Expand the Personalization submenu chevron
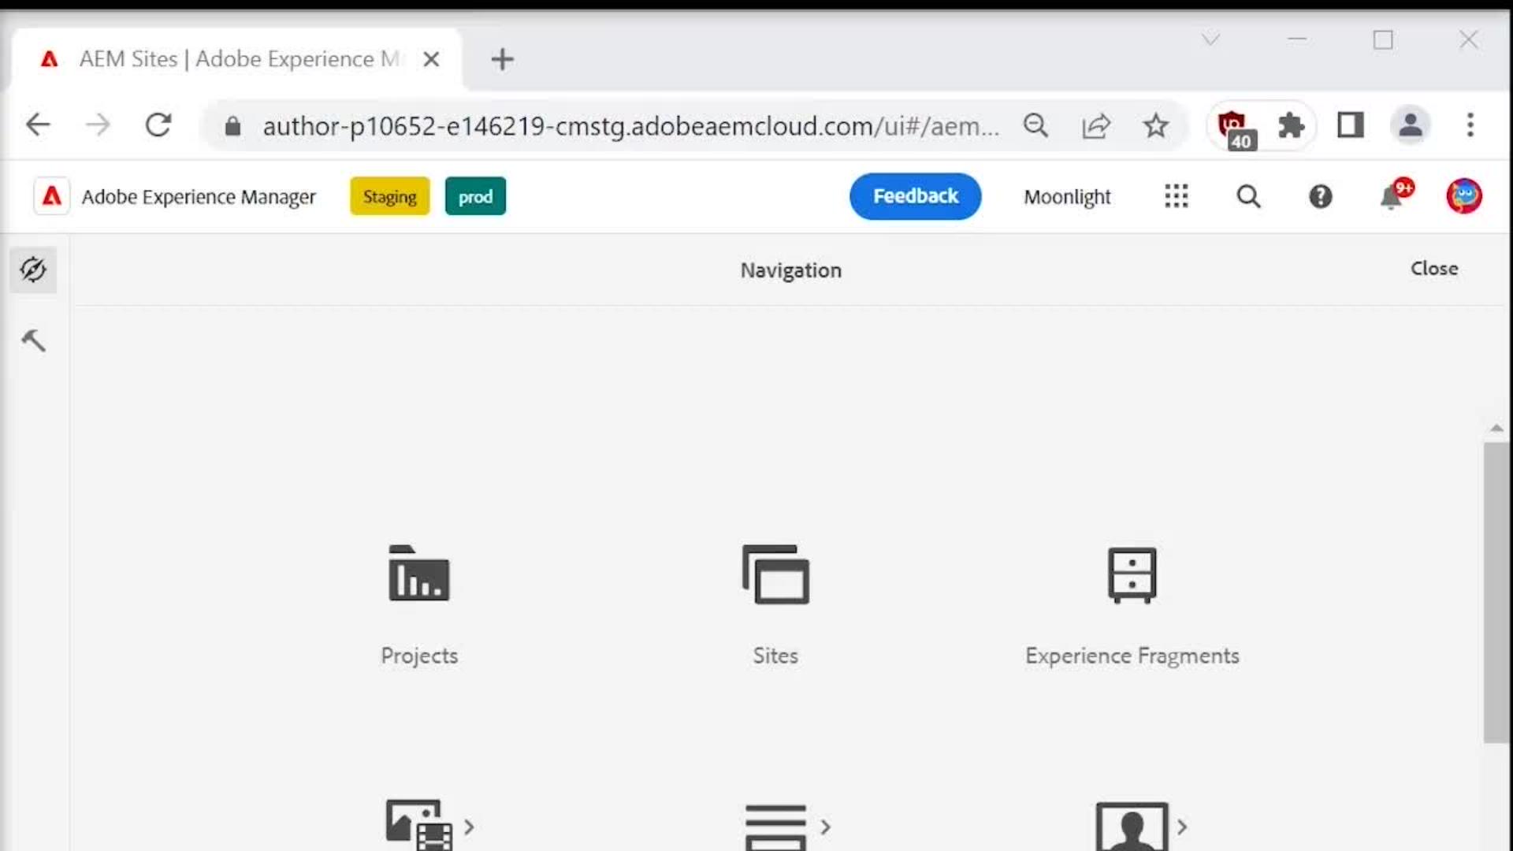Viewport: 1513px width, 851px height. click(x=1182, y=827)
